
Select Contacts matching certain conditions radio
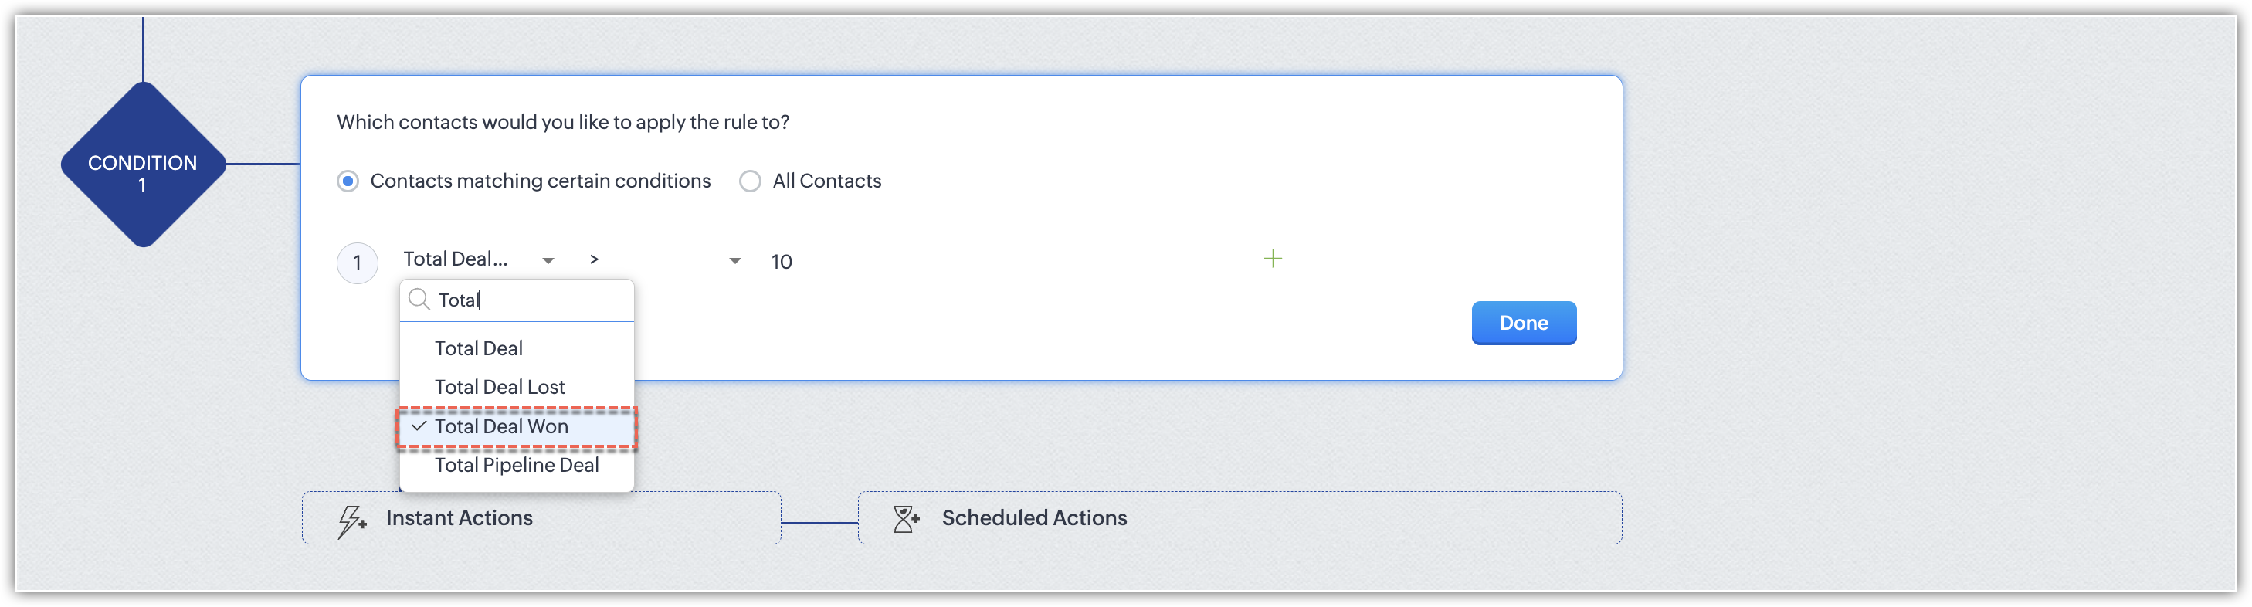pyautogui.click(x=348, y=181)
